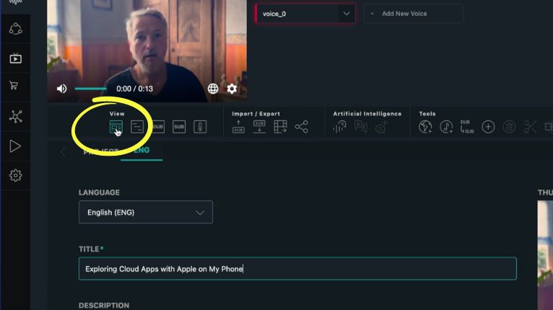Open the shopping cart in sidebar
The image size is (553, 310).
[x=15, y=86]
